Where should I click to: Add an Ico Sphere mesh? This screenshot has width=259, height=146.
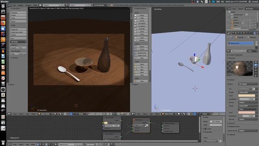141,26
